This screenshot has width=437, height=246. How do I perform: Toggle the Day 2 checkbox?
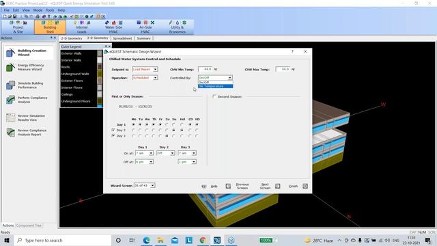pyautogui.click(x=113, y=130)
